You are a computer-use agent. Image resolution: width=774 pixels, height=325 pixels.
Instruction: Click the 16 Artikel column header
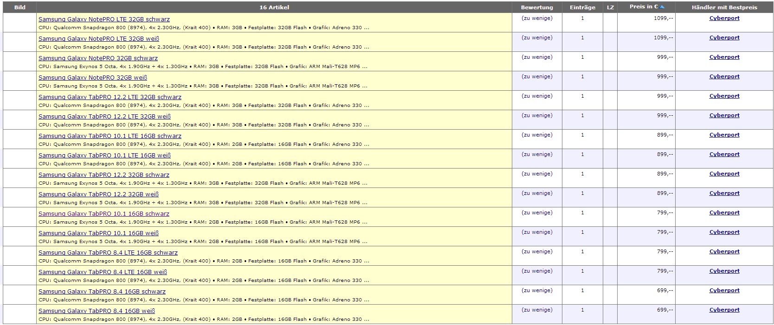[x=274, y=7]
